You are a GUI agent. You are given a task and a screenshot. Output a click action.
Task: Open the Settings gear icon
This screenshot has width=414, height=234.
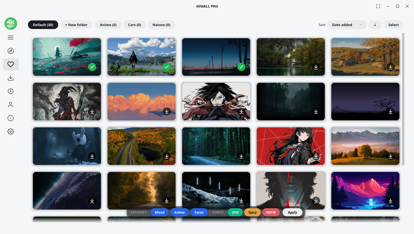[x=11, y=132]
